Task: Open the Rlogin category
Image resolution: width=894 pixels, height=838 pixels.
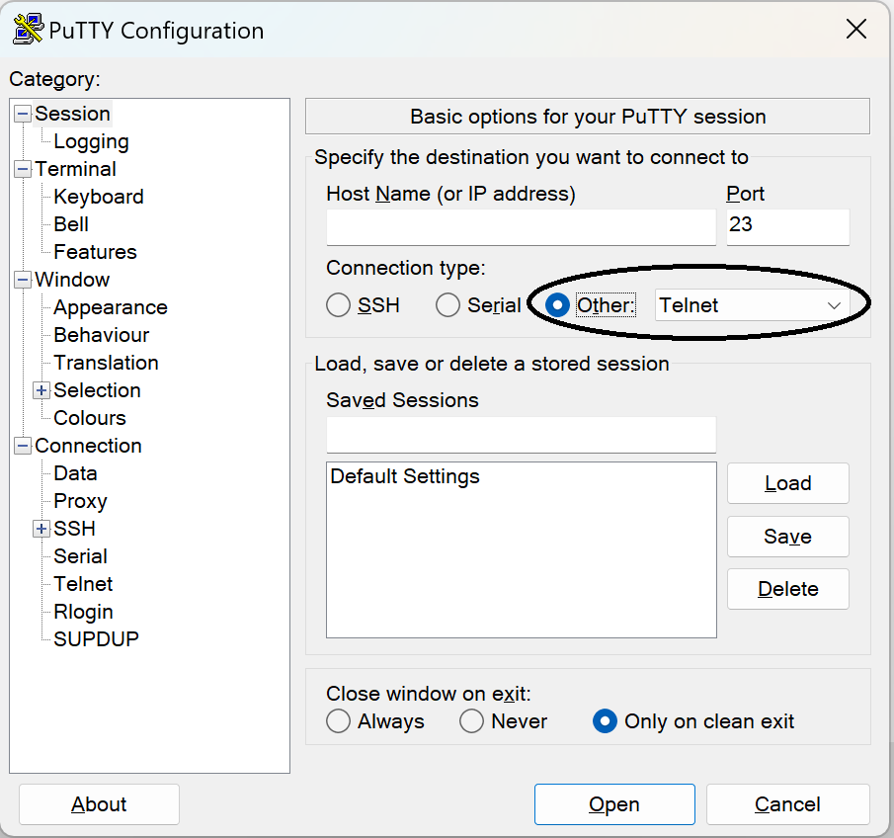Action: (83, 612)
